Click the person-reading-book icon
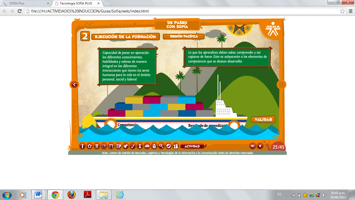 point(154,146)
